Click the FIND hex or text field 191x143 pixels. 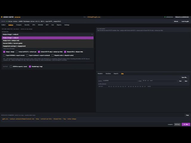tap(159, 81)
